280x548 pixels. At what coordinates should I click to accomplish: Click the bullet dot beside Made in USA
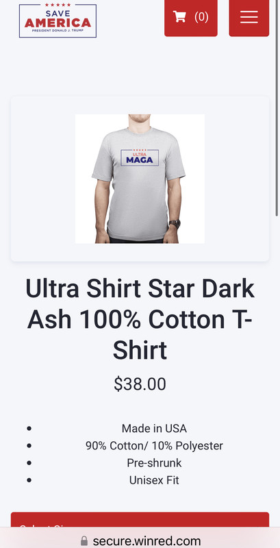point(29,429)
